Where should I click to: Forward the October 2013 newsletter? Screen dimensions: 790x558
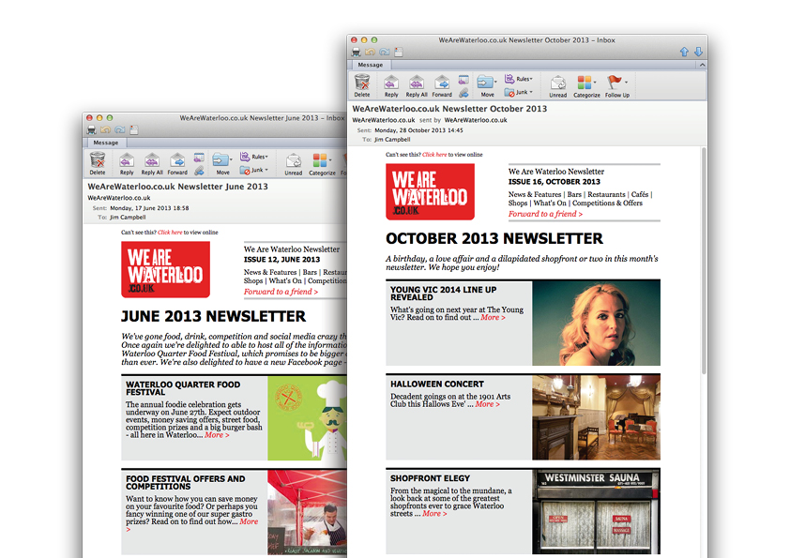[x=442, y=85]
